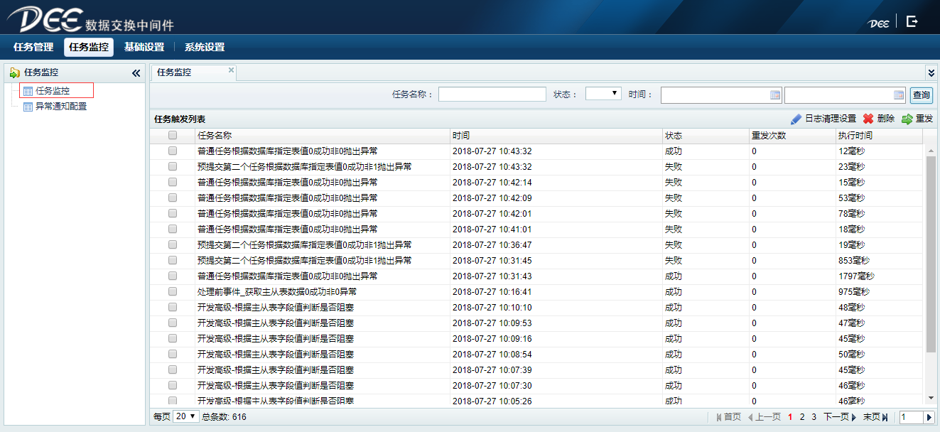The image size is (940, 432).
Task: Go to 下一页 next page
Action: point(840,417)
